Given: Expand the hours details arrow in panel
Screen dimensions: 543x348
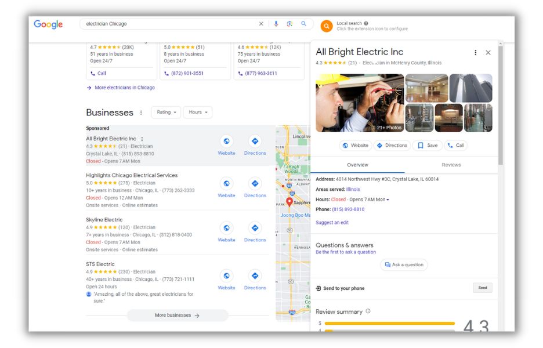Looking at the screenshot, I should click(x=388, y=200).
